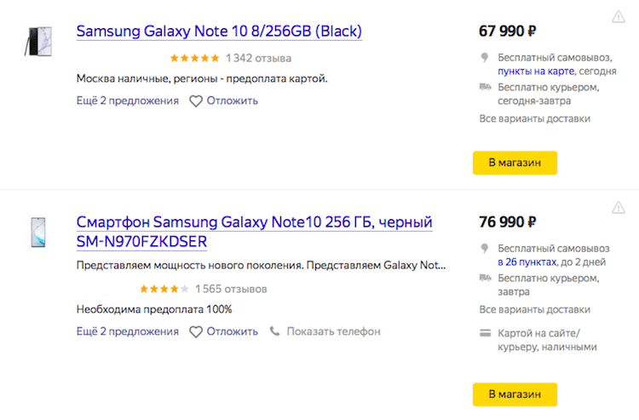Open в 26 пунктах pickup link
This screenshot has height=420, width=639.
pos(527,262)
